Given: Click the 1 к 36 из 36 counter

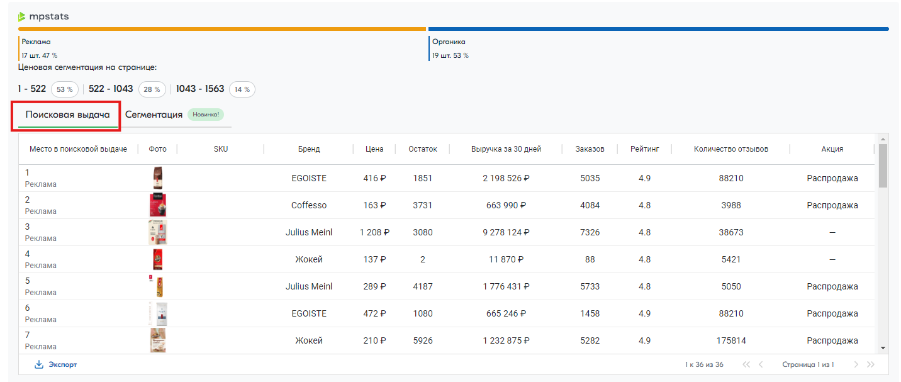Looking at the screenshot, I should click(x=704, y=364).
